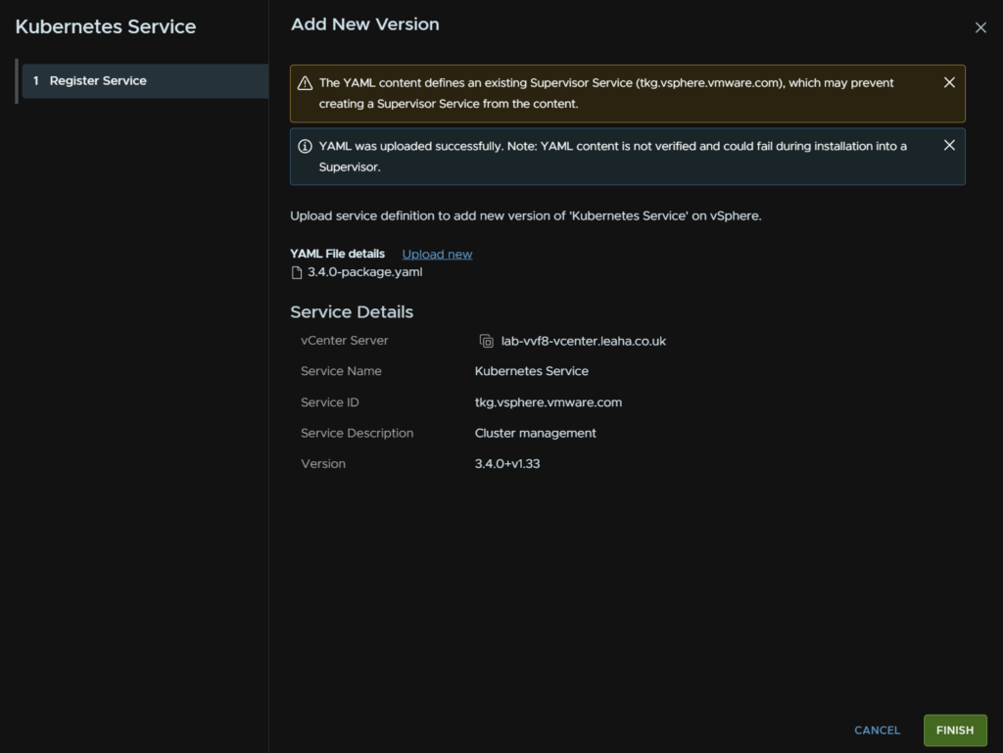
Task: Dismiss the YAML uploaded successfully info alert
Action: [x=949, y=145]
